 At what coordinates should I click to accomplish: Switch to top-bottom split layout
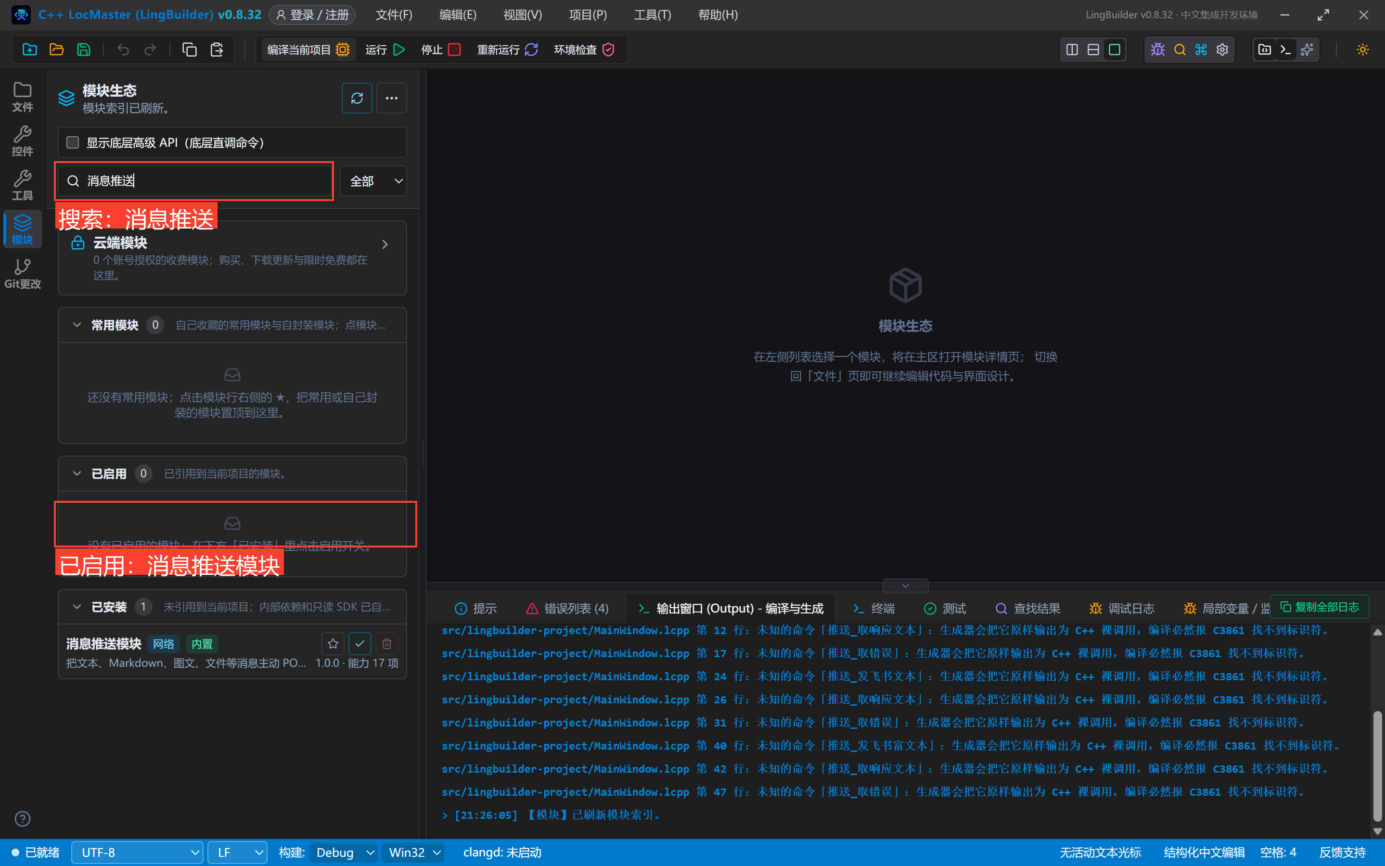(x=1093, y=50)
